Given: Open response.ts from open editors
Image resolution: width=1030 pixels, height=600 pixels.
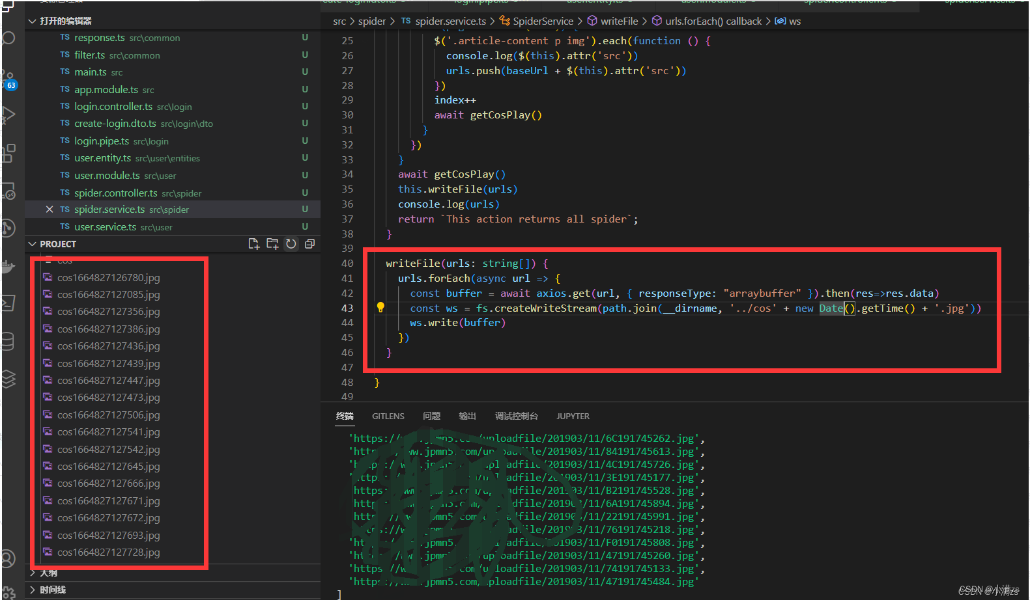Looking at the screenshot, I should [173, 37].
